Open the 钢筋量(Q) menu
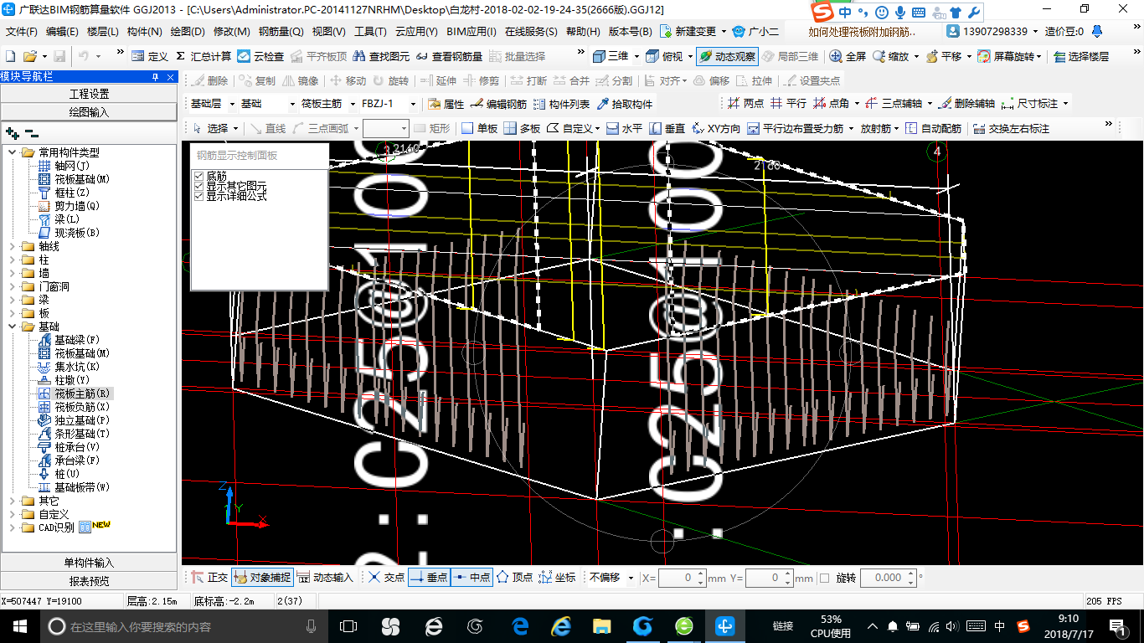The image size is (1144, 643). (281, 32)
